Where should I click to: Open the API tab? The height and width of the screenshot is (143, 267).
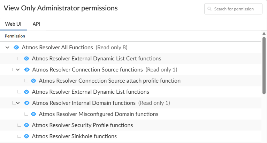[x=37, y=24]
